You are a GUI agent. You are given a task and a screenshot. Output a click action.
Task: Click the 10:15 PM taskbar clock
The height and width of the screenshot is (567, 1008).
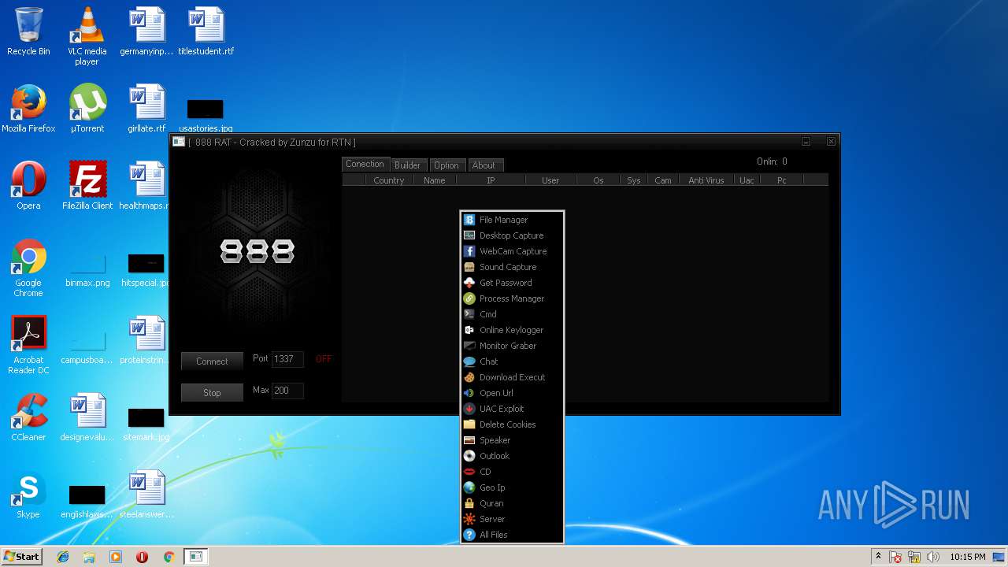(968, 557)
